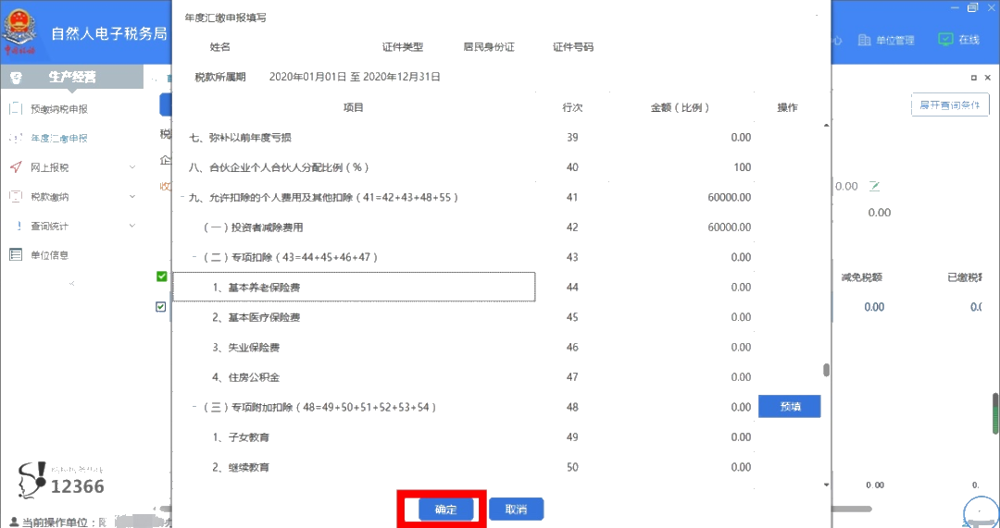Click the row 3、失业保险费
Screen dimensions: 1000x528
point(246,347)
